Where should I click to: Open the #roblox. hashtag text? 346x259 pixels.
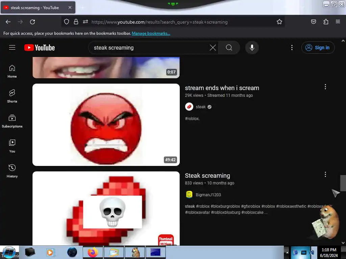pos(192,118)
